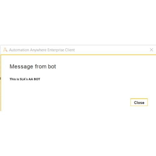This screenshot has width=156, height=156.
Task: Click the word 'Message' in the heading
Action: click(x=21, y=67)
